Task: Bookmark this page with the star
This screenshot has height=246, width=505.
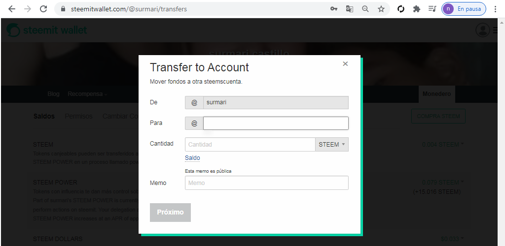Action: coord(381,9)
